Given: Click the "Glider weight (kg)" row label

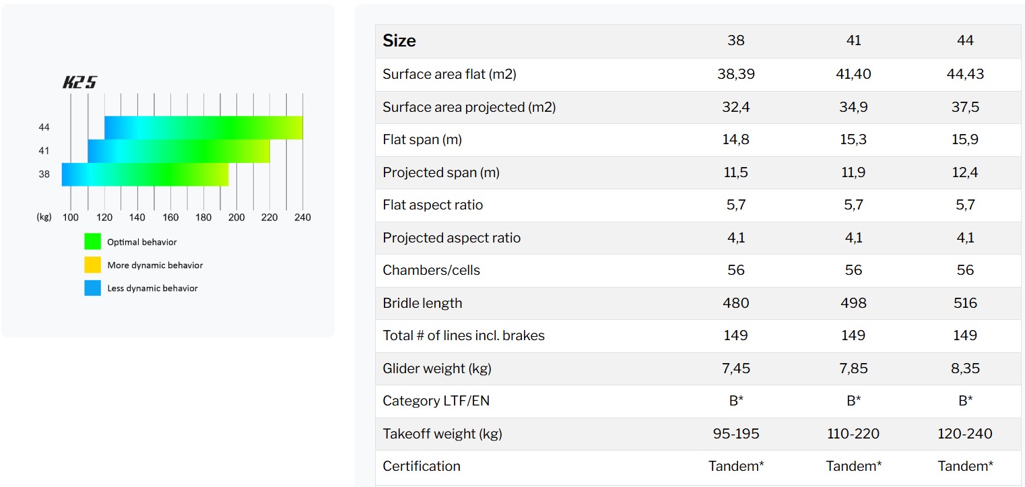Looking at the screenshot, I should [433, 368].
